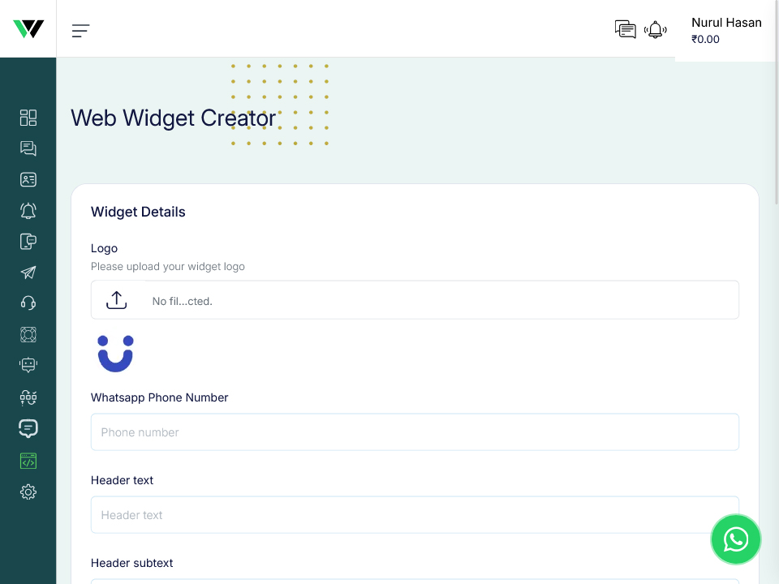Image resolution: width=779 pixels, height=584 pixels.
Task: Open the paper plane broadcast icon
Action: pyautogui.click(x=28, y=273)
